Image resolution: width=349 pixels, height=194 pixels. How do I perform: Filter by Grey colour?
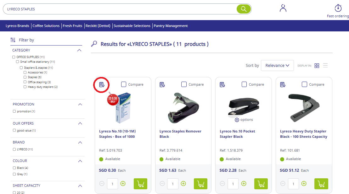point(14,174)
